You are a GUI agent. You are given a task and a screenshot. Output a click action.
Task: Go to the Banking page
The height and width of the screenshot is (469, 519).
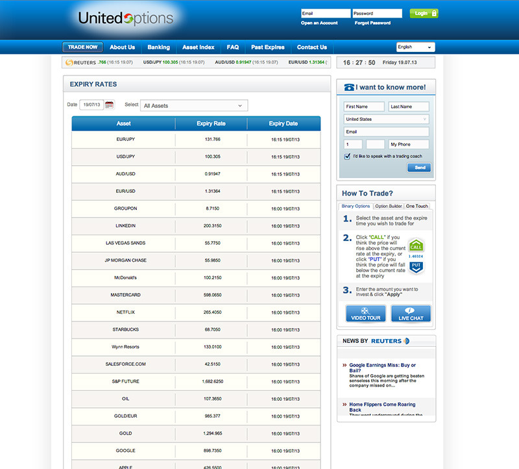click(158, 47)
